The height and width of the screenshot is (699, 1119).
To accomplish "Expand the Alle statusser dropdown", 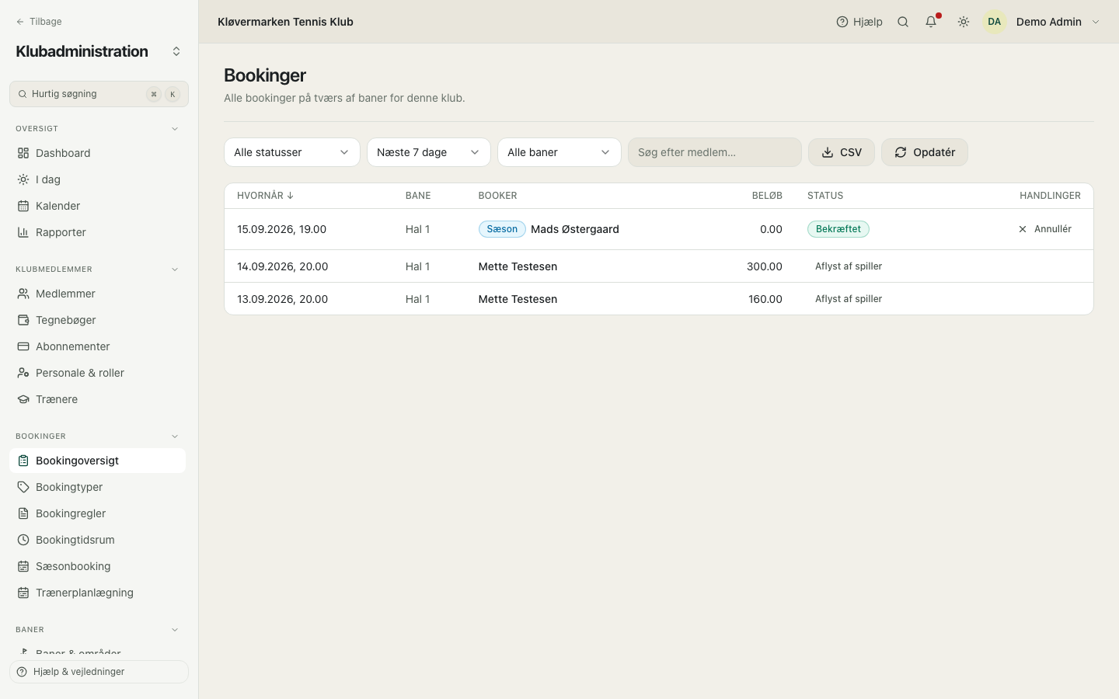I will (292, 152).
